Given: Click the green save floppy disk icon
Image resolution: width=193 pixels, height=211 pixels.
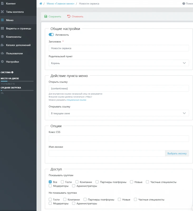Looking at the screenshot, I should [x=46, y=16].
